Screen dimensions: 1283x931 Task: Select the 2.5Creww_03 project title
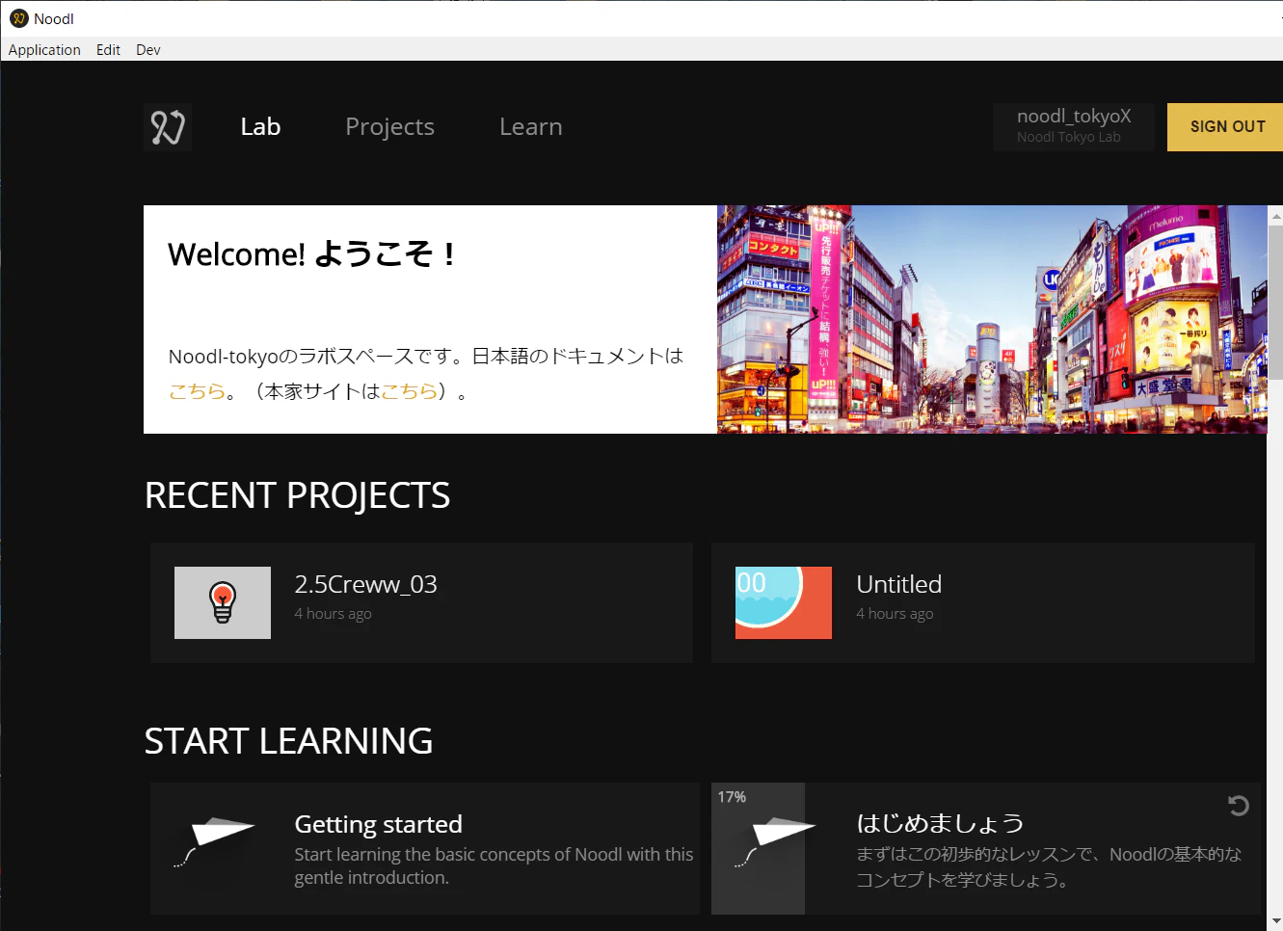tap(365, 584)
